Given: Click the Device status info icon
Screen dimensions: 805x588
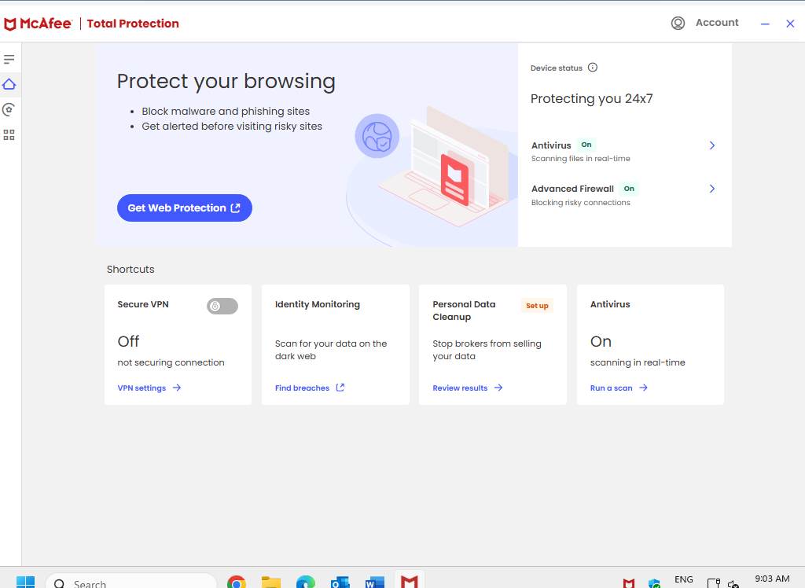Looking at the screenshot, I should point(593,68).
